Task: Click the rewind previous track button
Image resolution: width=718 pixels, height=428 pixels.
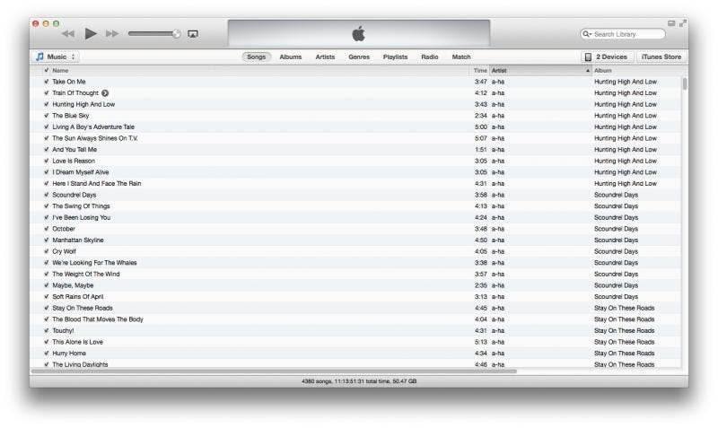Action: click(x=68, y=33)
